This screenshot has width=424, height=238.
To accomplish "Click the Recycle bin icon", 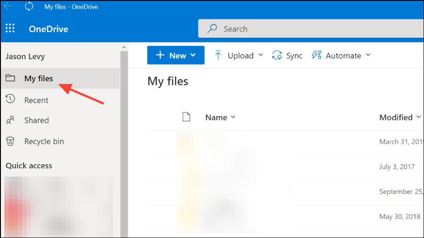I will pos(10,141).
